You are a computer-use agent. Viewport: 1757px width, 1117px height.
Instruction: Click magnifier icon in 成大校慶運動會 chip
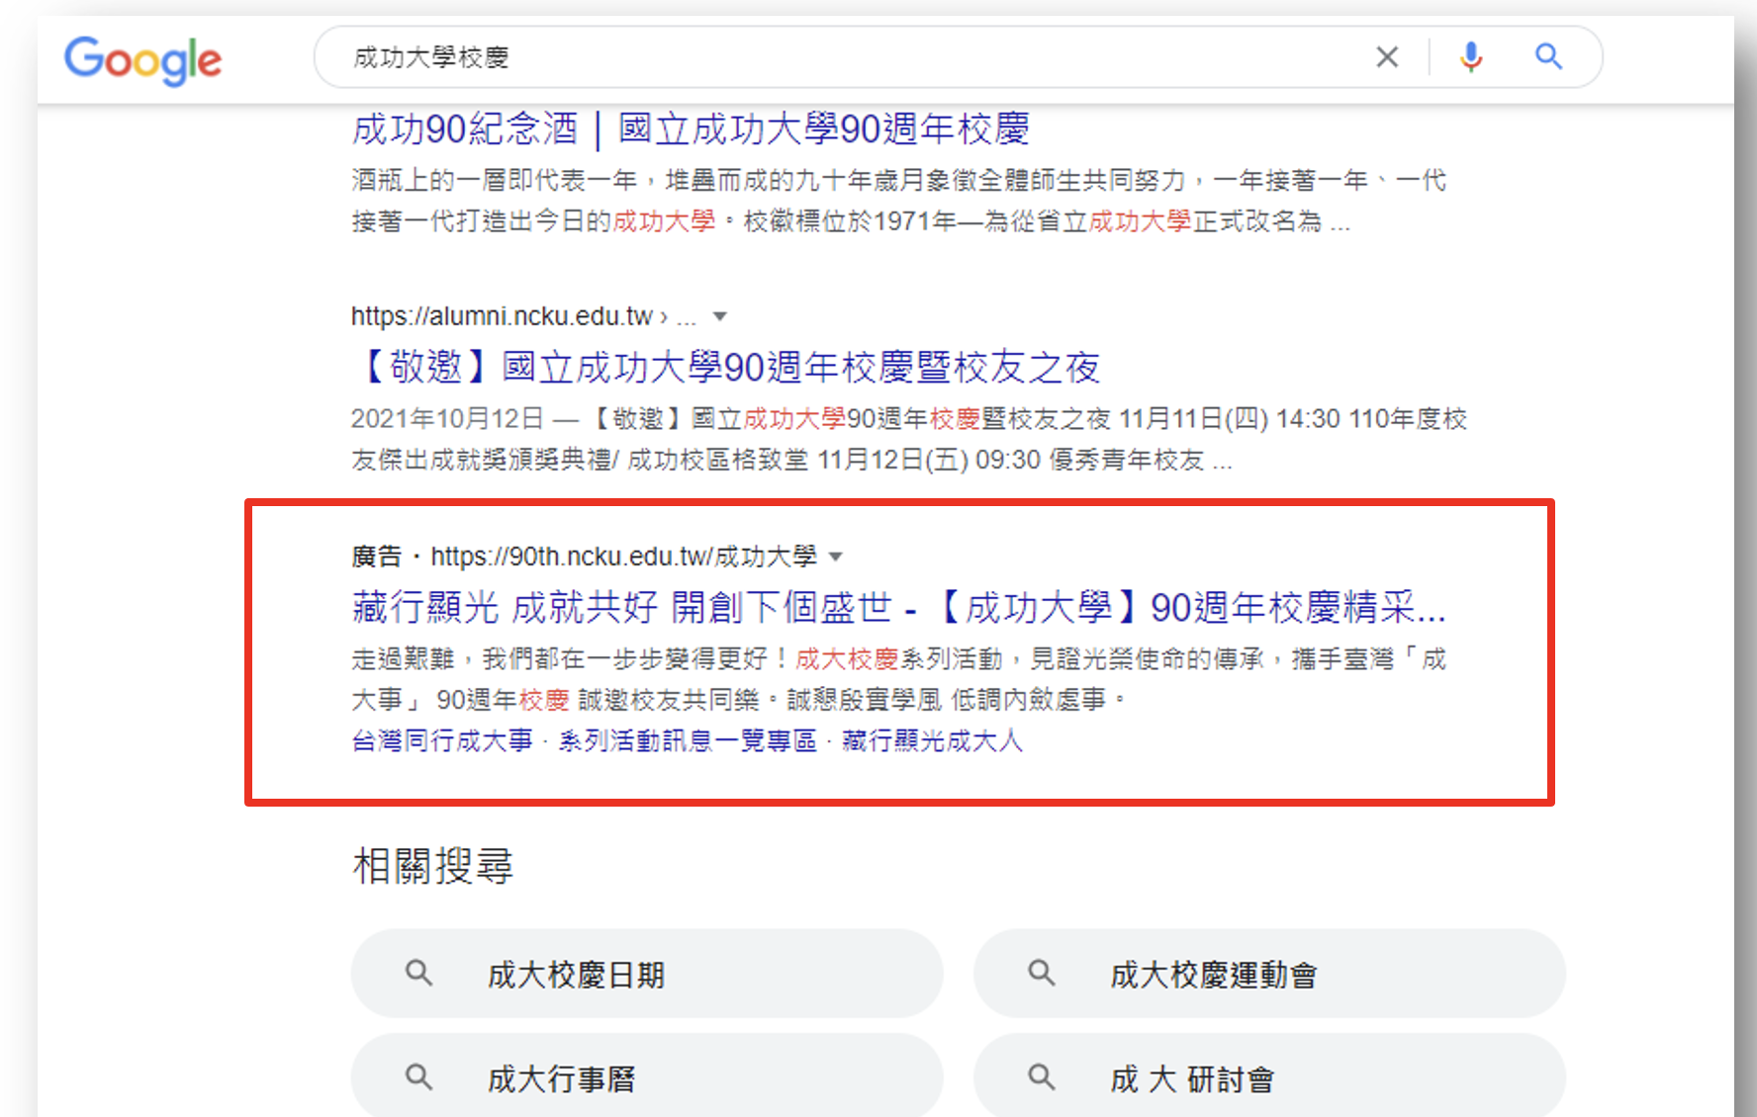pos(1042,974)
